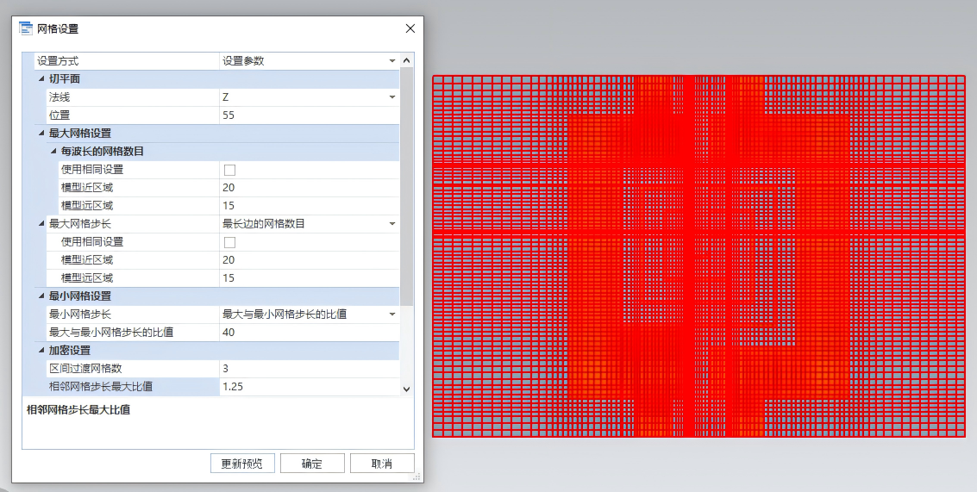Click the 更新预览 button

tap(242, 464)
